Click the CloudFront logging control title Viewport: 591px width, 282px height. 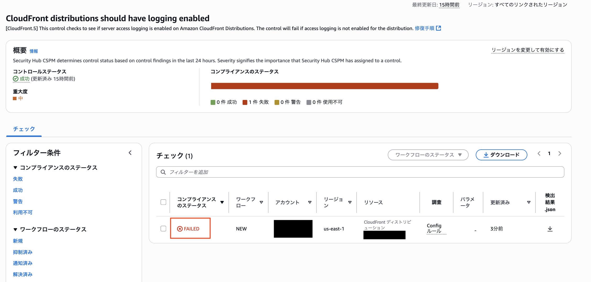pyautogui.click(x=108, y=18)
